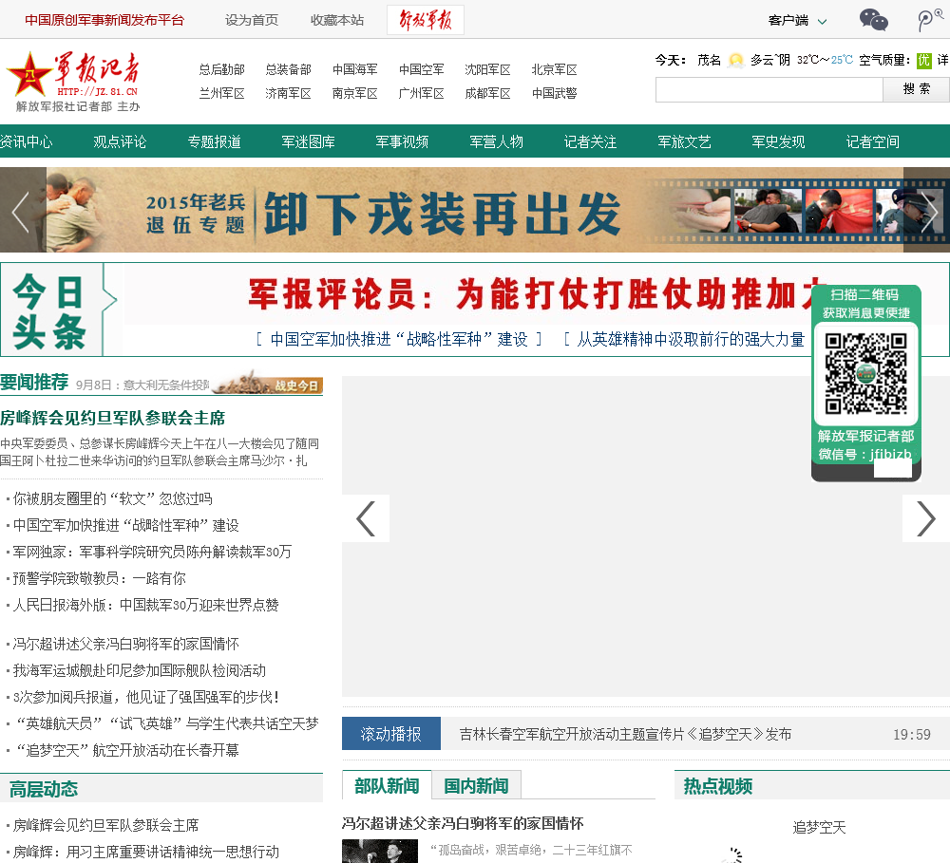Click the article thumbnail under 部队新闻

tap(380, 851)
